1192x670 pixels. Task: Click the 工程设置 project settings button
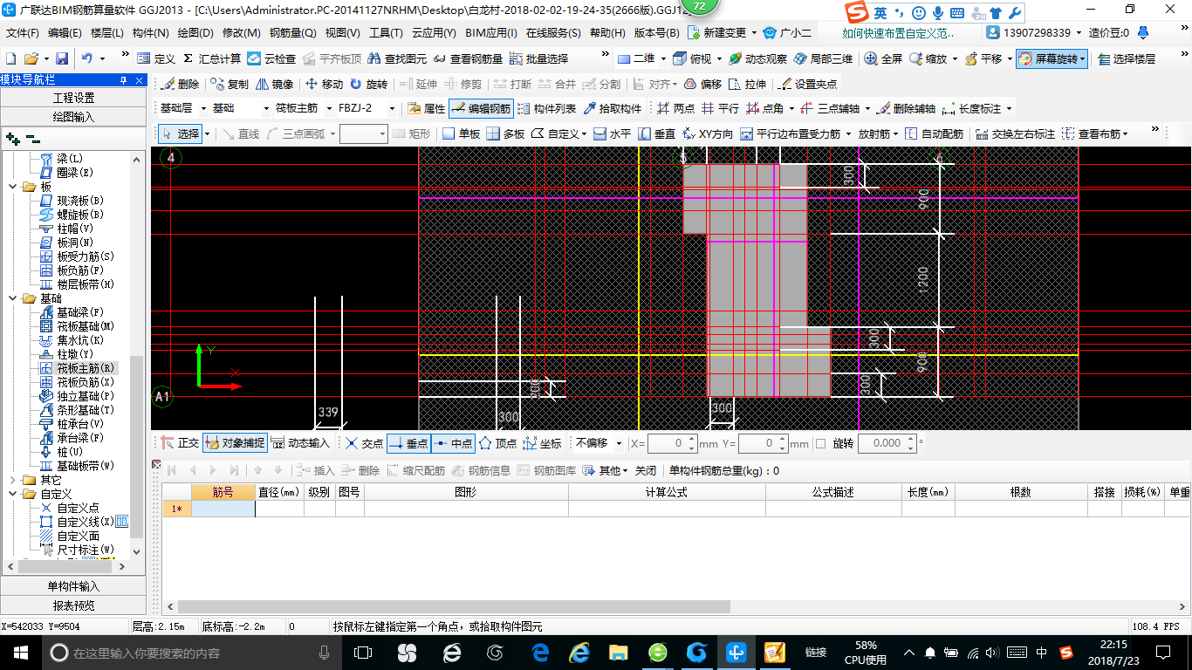point(73,98)
